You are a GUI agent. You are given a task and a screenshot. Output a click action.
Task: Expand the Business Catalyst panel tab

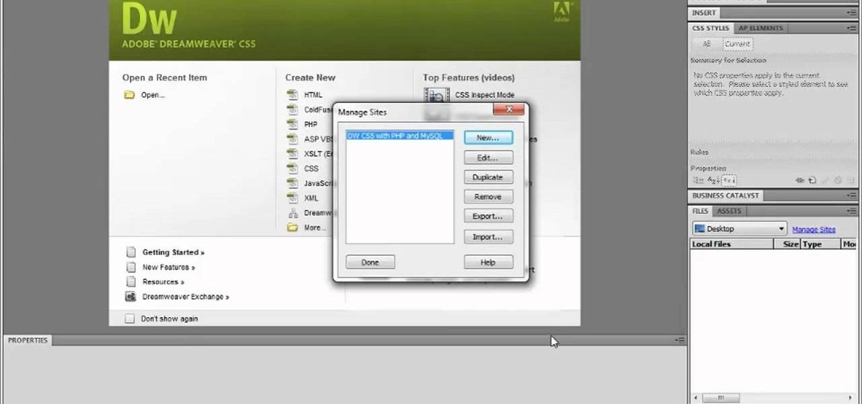[725, 196]
